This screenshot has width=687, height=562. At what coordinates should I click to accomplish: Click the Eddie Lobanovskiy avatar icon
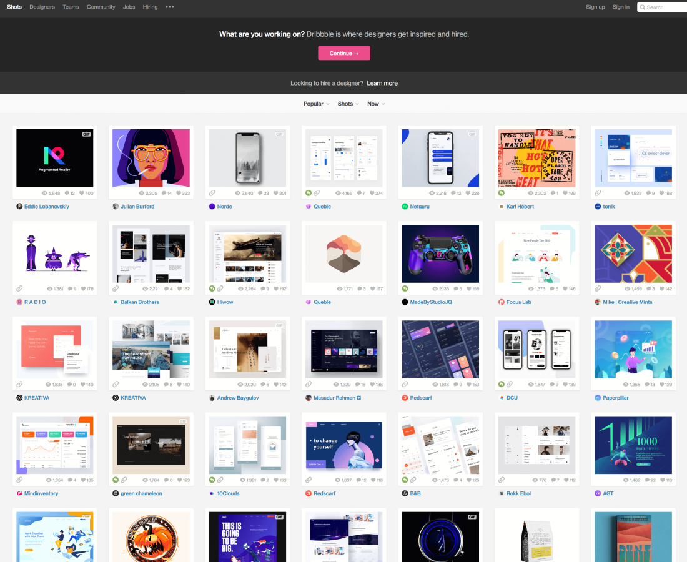(x=19, y=206)
